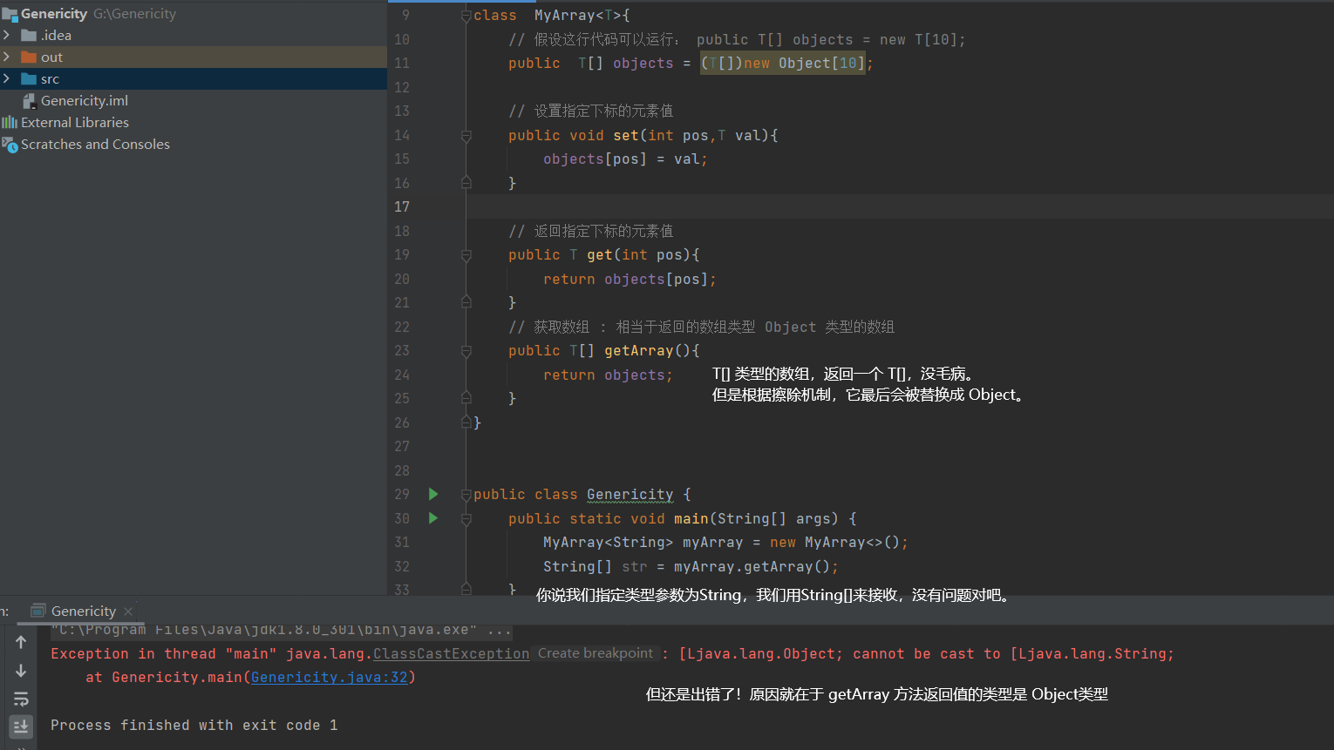Open the Genericity.java:32 stack trace link
The image size is (1334, 750).
point(330,677)
